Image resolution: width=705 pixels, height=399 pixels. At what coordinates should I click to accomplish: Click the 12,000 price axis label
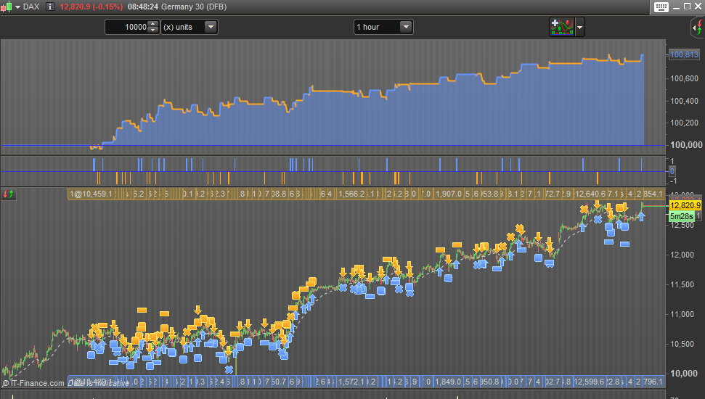683,255
